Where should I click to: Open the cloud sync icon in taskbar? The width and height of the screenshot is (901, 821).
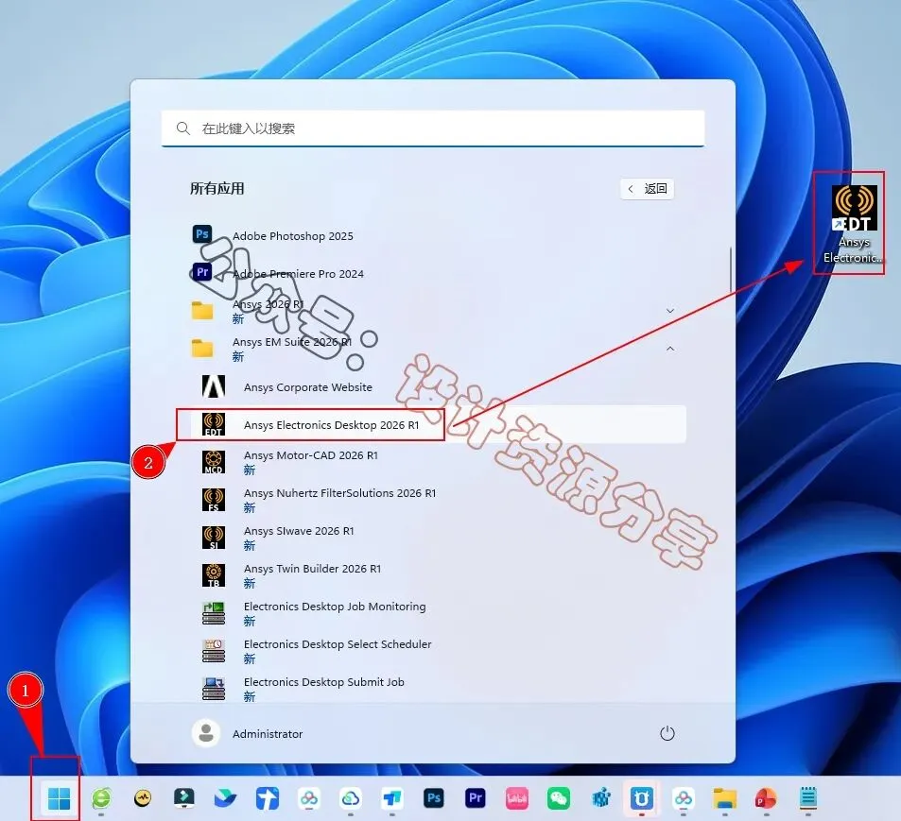point(350,798)
